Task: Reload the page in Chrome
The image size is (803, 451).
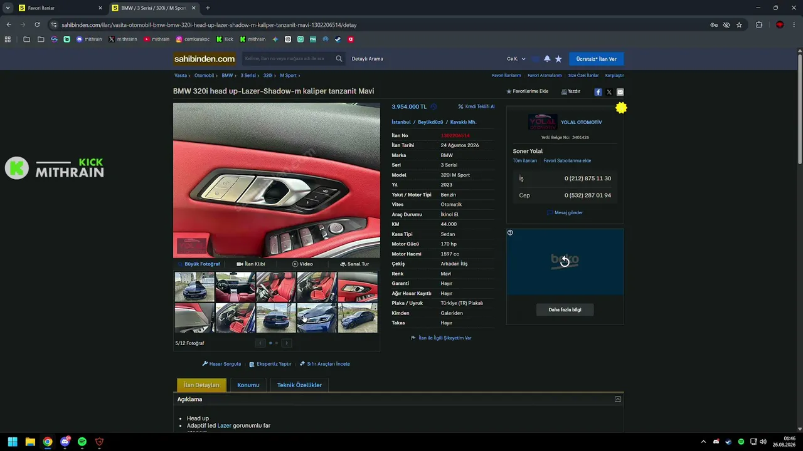Action: point(37,25)
